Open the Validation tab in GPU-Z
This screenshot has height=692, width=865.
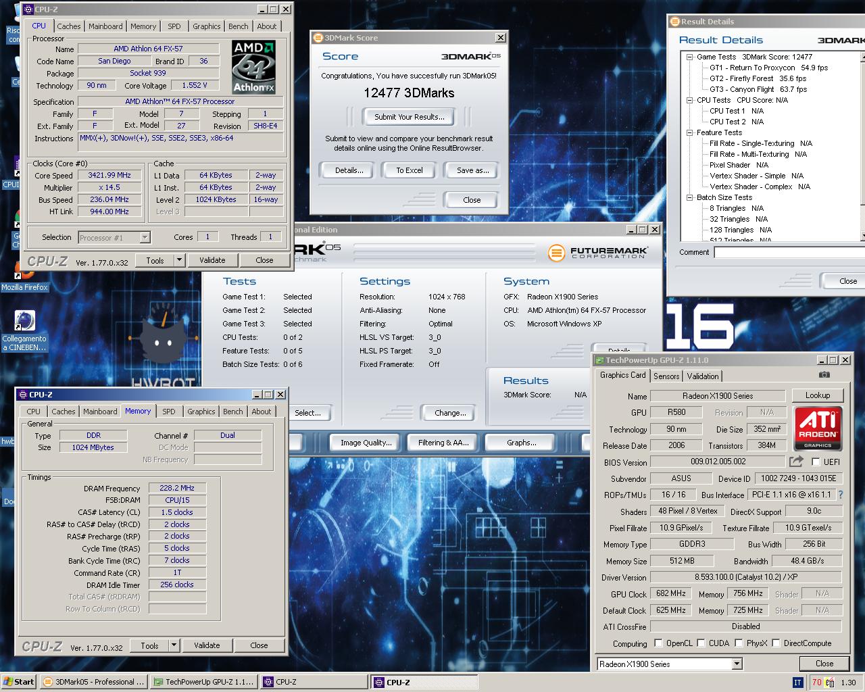coord(703,376)
